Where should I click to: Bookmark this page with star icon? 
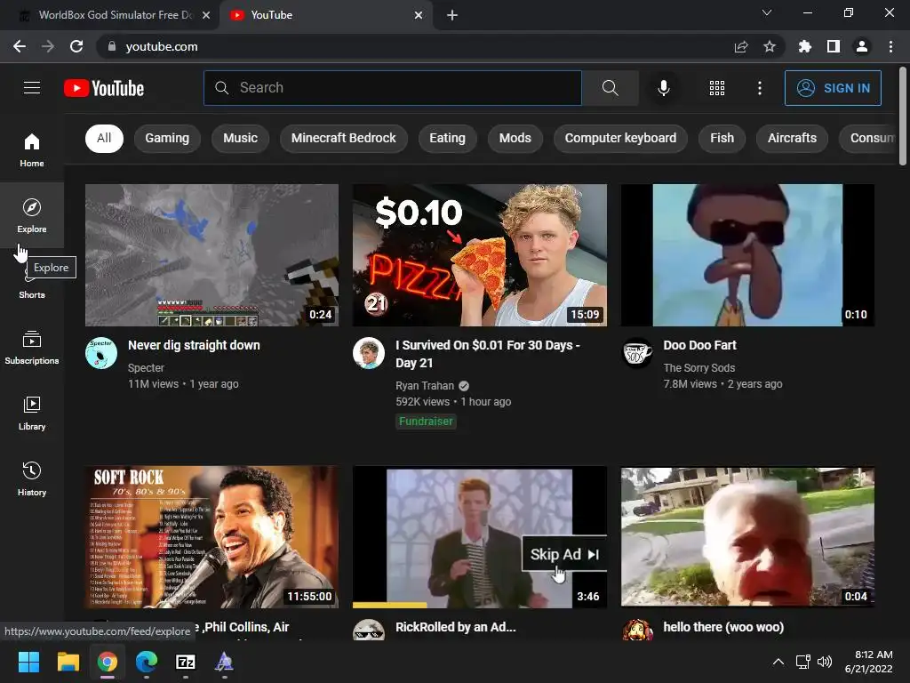tap(770, 46)
